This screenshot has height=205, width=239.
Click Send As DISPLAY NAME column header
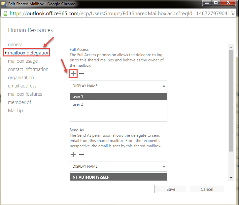point(118,166)
